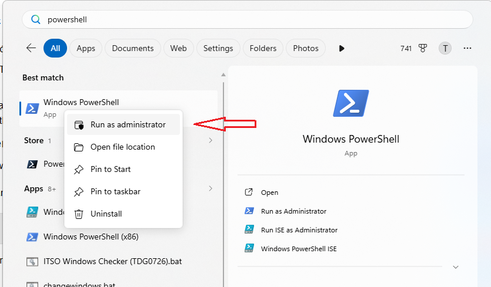
Task: Click the powershell search input field
Action: click(x=248, y=19)
